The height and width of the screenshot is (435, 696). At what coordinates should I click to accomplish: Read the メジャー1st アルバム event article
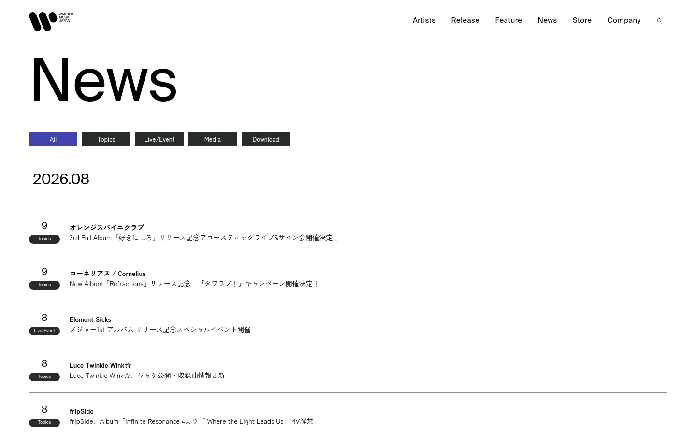(x=160, y=330)
